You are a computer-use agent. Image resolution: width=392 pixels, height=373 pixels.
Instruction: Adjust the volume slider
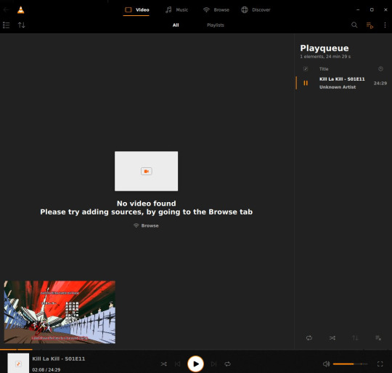[350, 364]
